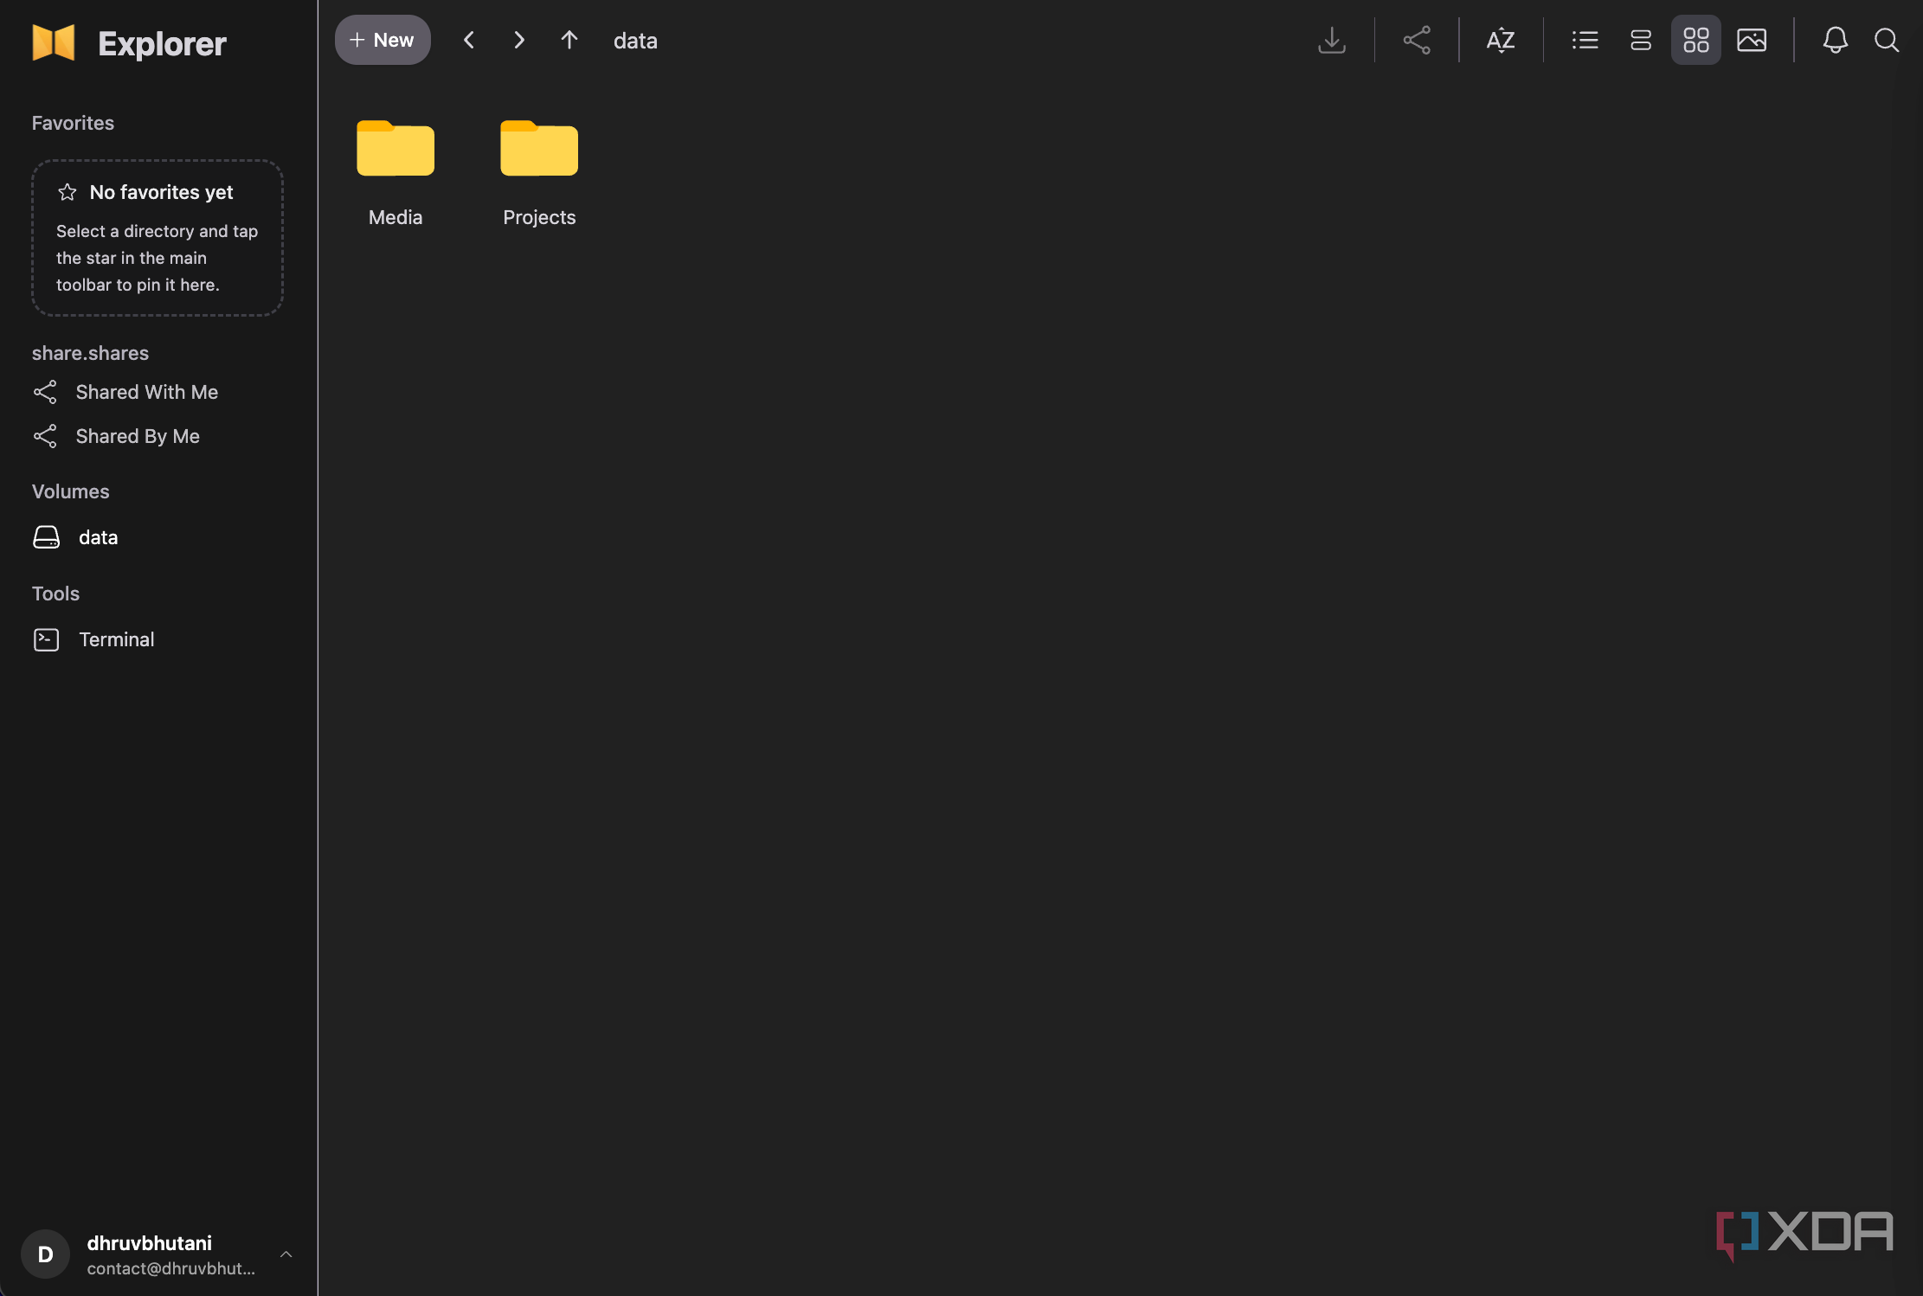The width and height of the screenshot is (1923, 1296).
Task: Click the data breadcrumb path
Action: (634, 40)
